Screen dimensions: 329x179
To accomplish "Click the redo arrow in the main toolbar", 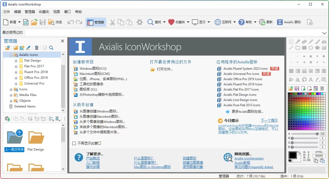I will tap(79, 22).
